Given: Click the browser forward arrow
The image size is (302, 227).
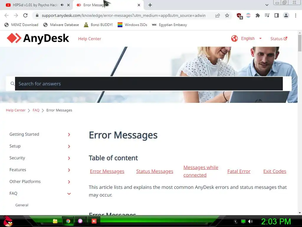Looking at the screenshot, I should click(x=16, y=15).
